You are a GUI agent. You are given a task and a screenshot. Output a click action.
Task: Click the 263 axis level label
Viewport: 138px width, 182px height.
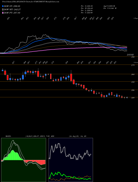click(133, 74)
